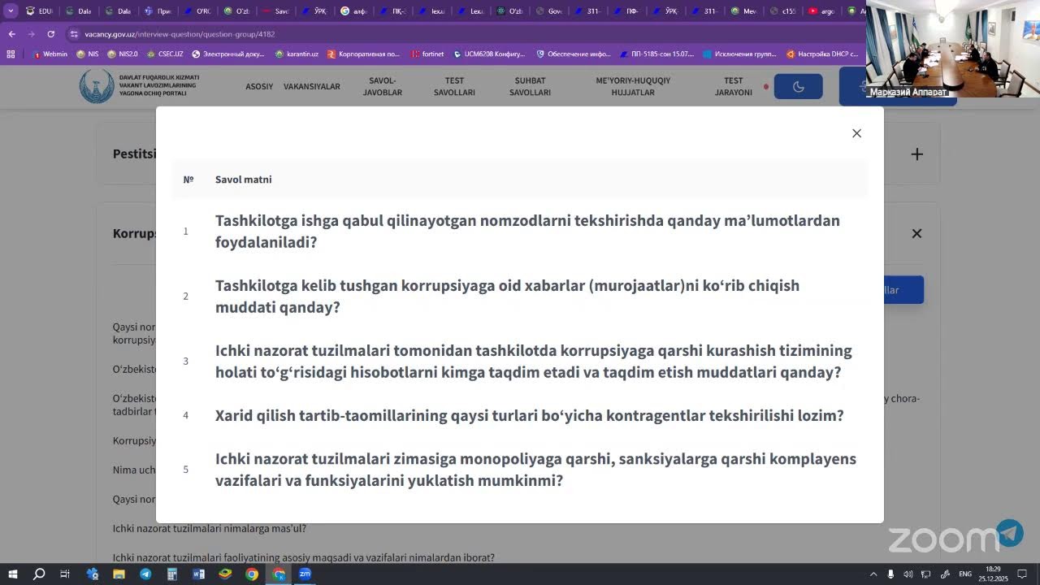Open the SUHBAT SAVOLLARI menu item
The height and width of the screenshot is (585, 1040).
point(530,86)
